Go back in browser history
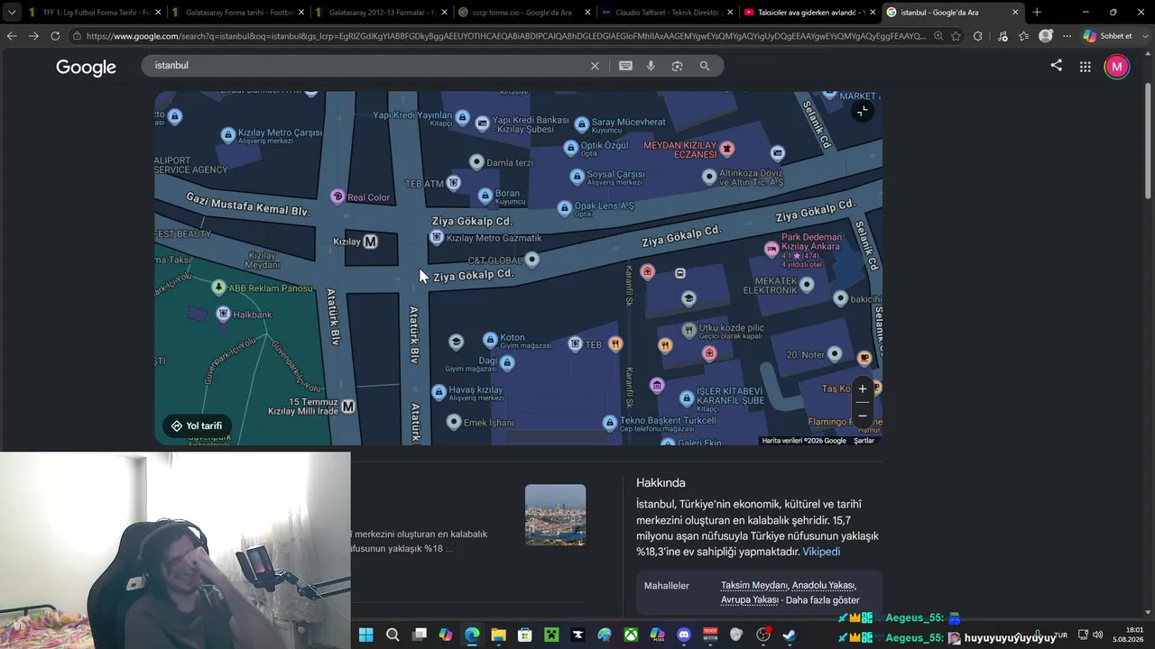Image resolution: width=1155 pixels, height=649 pixels. click(12, 36)
